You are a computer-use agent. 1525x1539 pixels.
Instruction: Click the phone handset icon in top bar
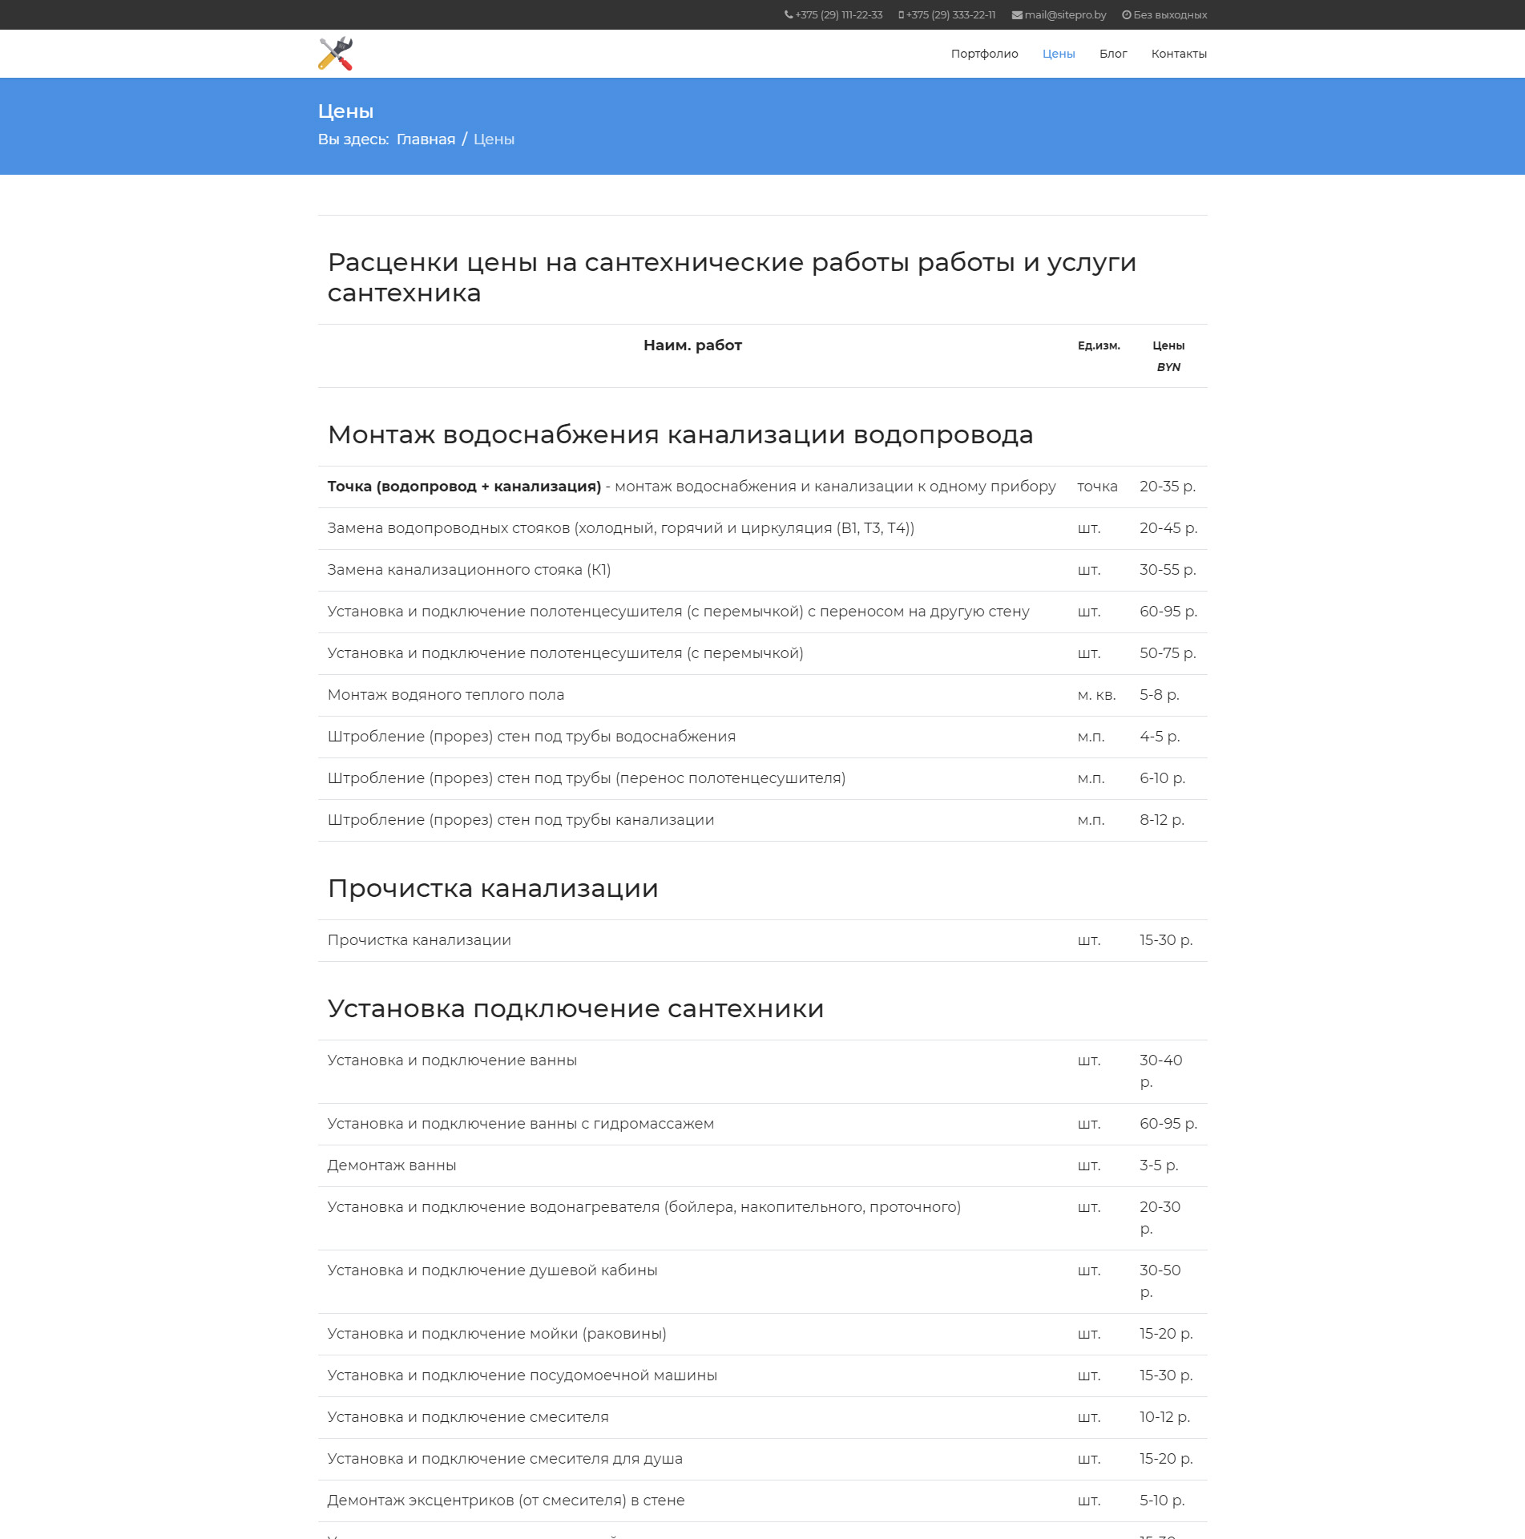click(x=788, y=15)
